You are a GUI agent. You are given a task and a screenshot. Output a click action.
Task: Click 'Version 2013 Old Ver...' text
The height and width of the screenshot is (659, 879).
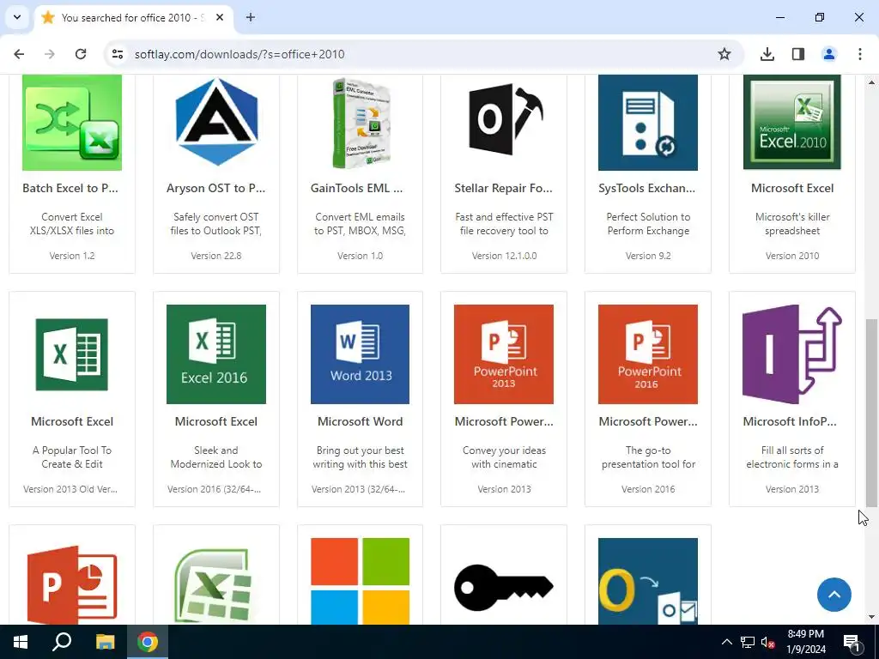70,489
